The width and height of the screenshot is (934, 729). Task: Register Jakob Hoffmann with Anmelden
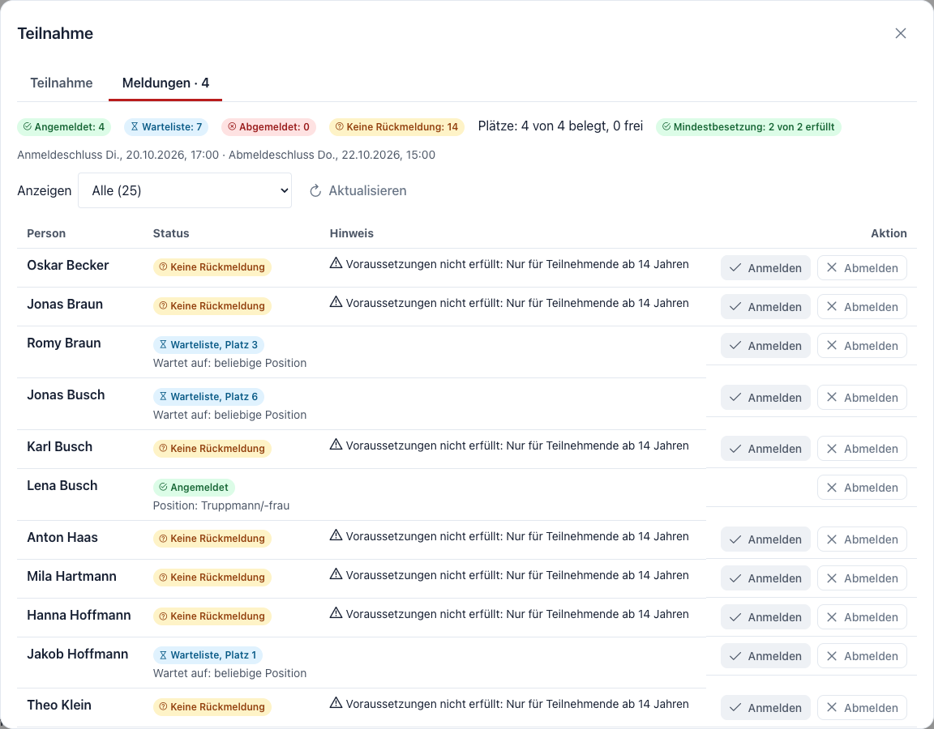tap(765, 656)
